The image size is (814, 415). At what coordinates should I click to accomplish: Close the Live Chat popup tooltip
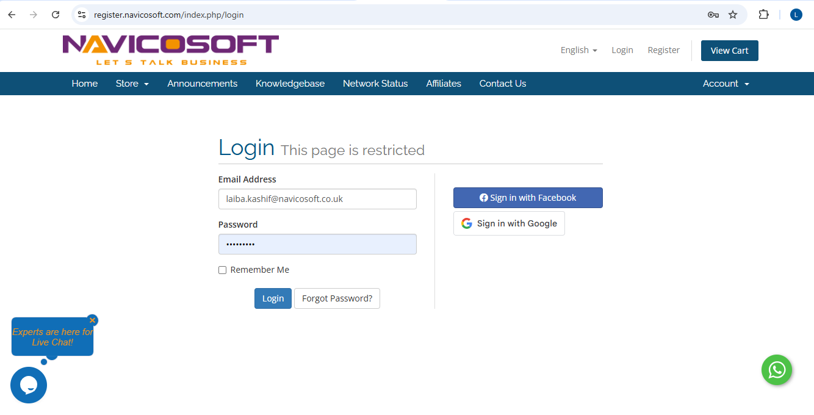pos(92,320)
